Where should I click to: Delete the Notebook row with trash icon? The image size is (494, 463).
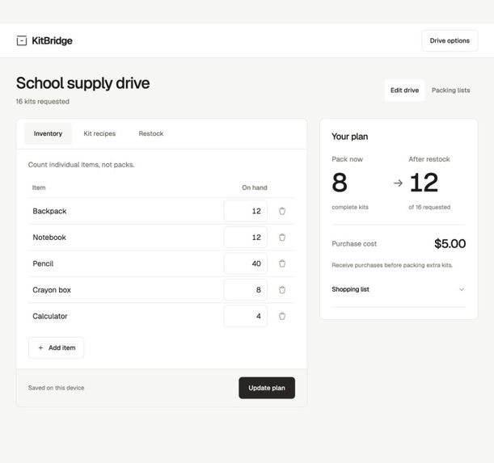[x=282, y=238]
